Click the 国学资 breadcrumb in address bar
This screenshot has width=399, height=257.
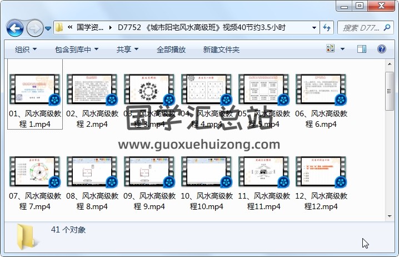89,27
